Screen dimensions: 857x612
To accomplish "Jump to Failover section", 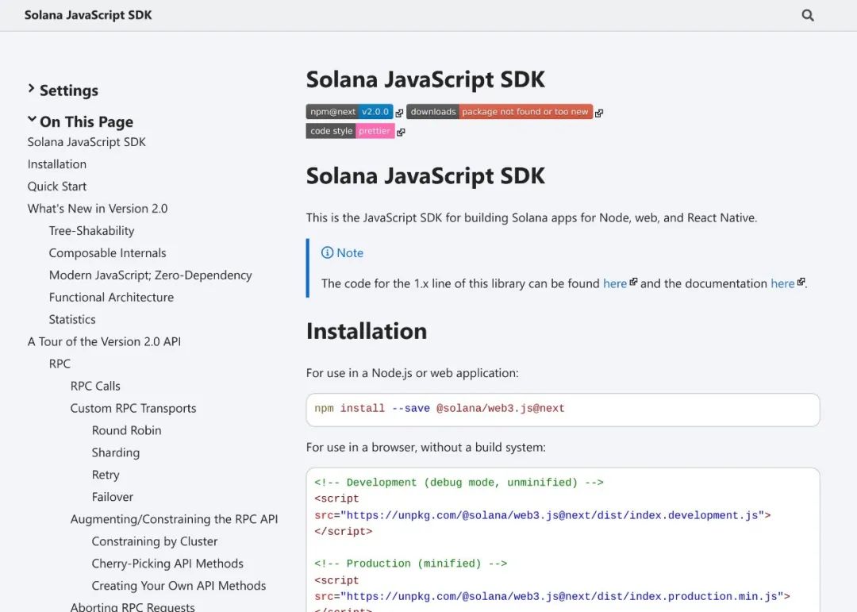I will (112, 497).
